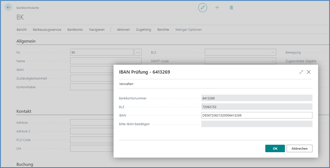Open the BLZ field lookup ellipsis
The image size is (330, 168).
(x=273, y=52)
